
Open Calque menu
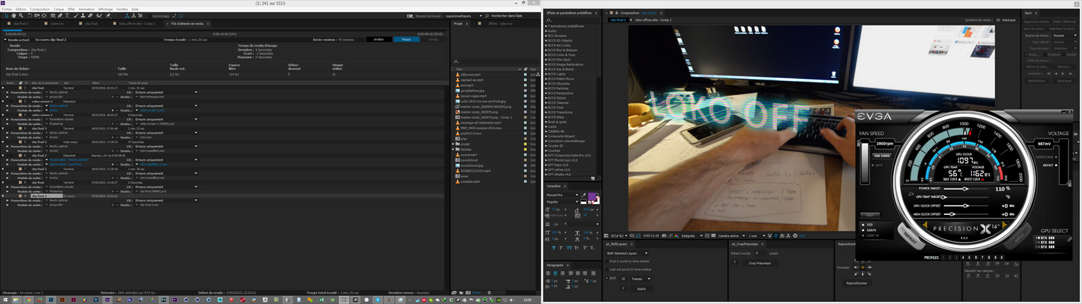(x=59, y=9)
